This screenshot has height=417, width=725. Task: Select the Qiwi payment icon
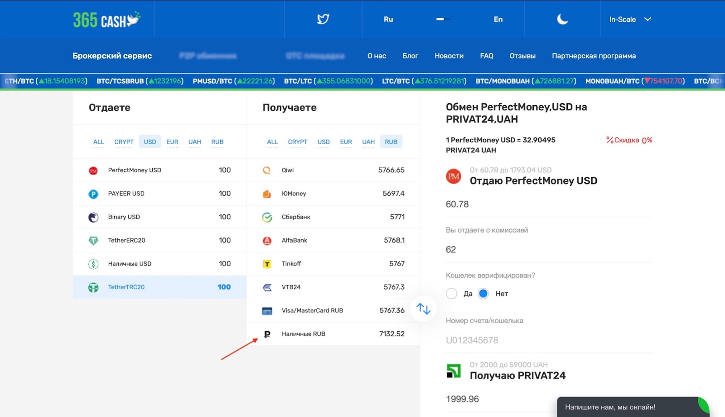click(x=267, y=170)
